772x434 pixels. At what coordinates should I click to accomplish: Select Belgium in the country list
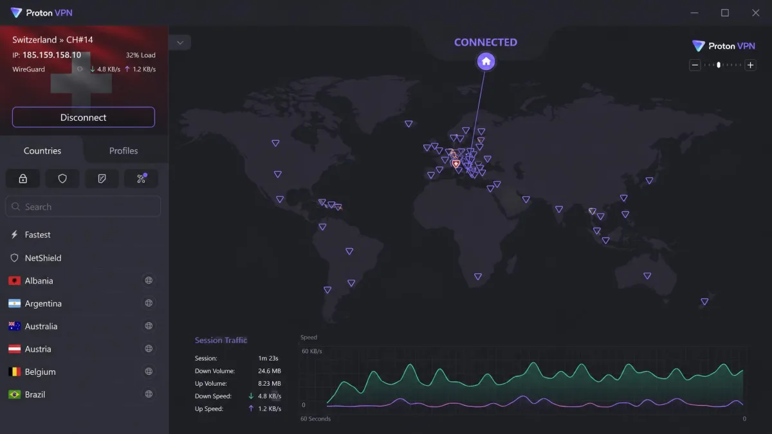(84, 372)
